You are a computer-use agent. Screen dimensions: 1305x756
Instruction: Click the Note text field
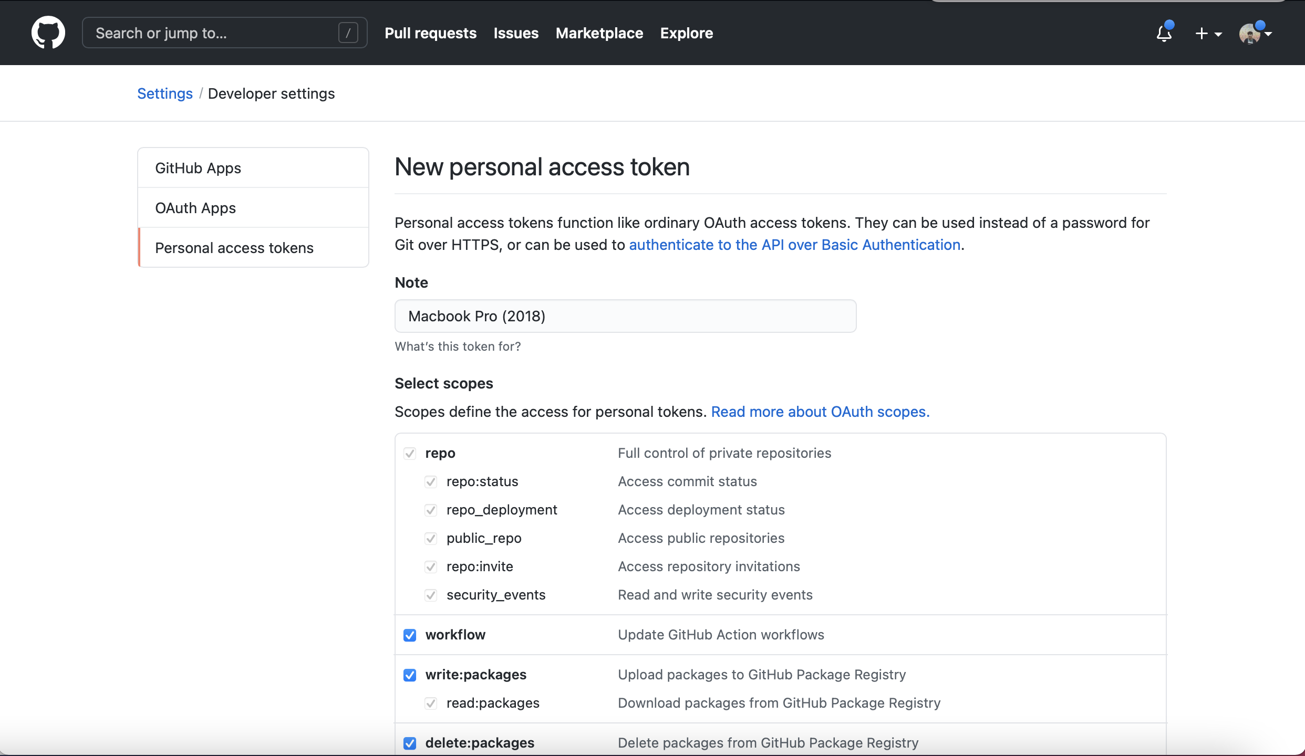coord(625,316)
